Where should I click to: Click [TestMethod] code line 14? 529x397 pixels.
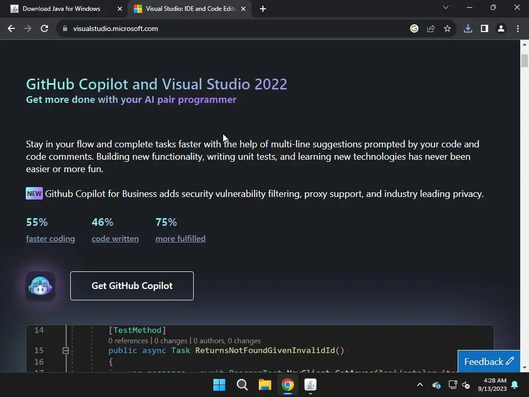point(137,330)
